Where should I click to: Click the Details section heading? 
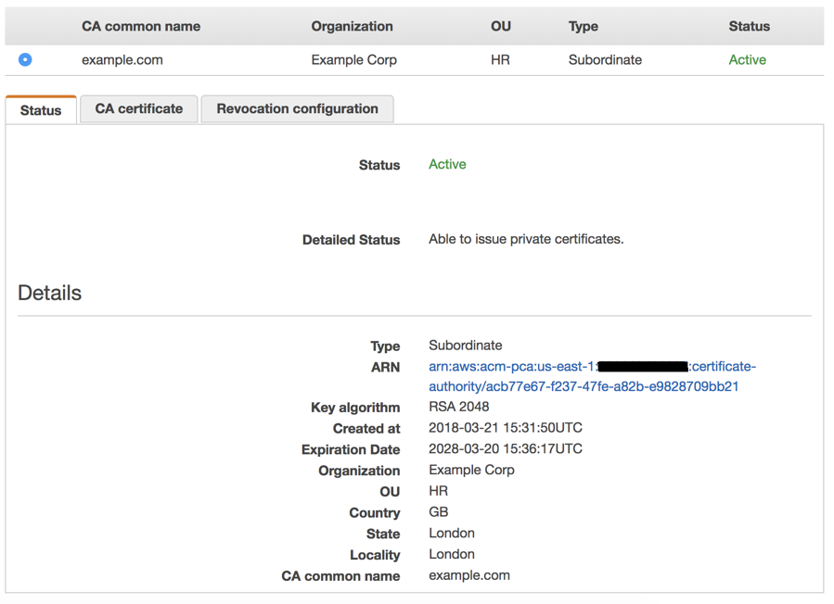48,293
